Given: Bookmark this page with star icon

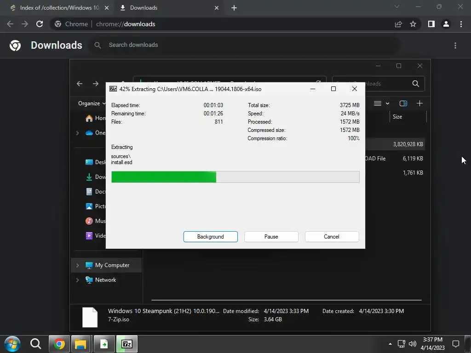Looking at the screenshot, I should click(413, 24).
